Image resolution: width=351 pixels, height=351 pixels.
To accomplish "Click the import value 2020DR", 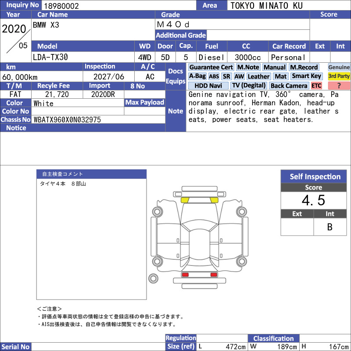I will tap(103, 94).
